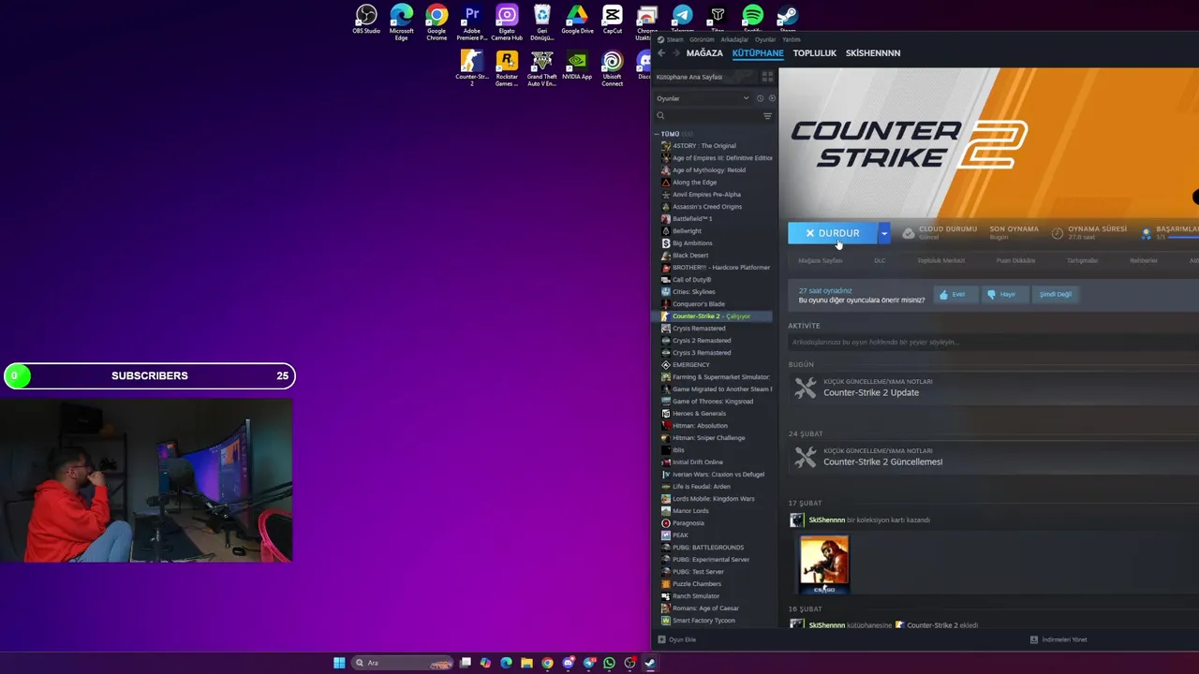This screenshot has width=1199, height=674.
Task: Open Mağaza Sayfası link for CS2
Action: tap(820, 260)
